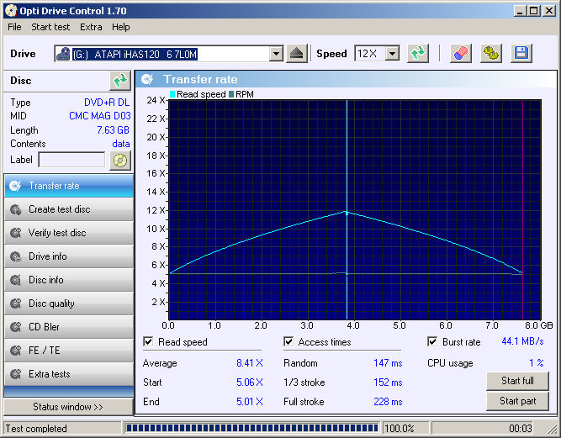Click the Transfer rate panel header icon
This screenshot has height=438, width=561.
(x=147, y=79)
